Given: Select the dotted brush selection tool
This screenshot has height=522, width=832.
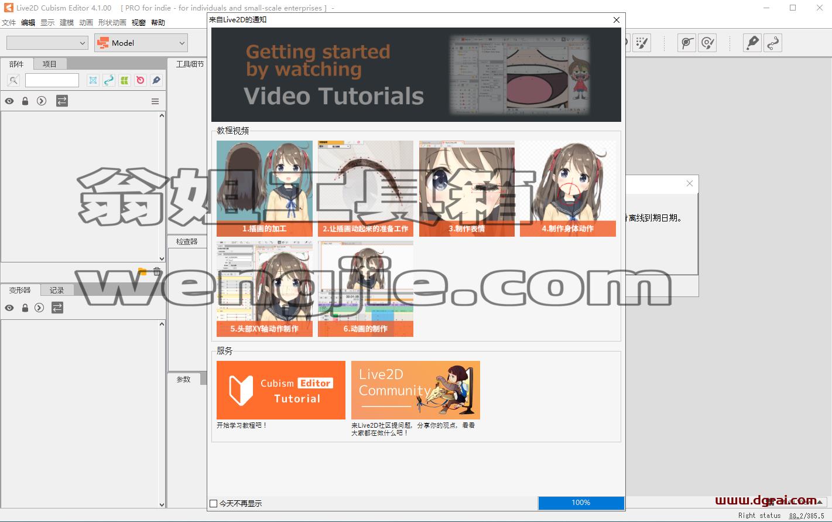Looking at the screenshot, I should click(x=642, y=43).
